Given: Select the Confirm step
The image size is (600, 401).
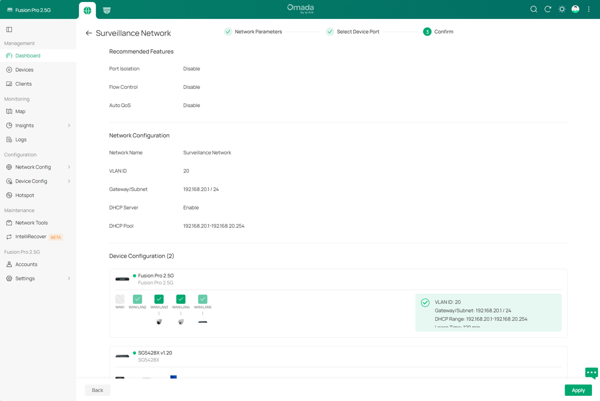Looking at the screenshot, I should point(438,32).
